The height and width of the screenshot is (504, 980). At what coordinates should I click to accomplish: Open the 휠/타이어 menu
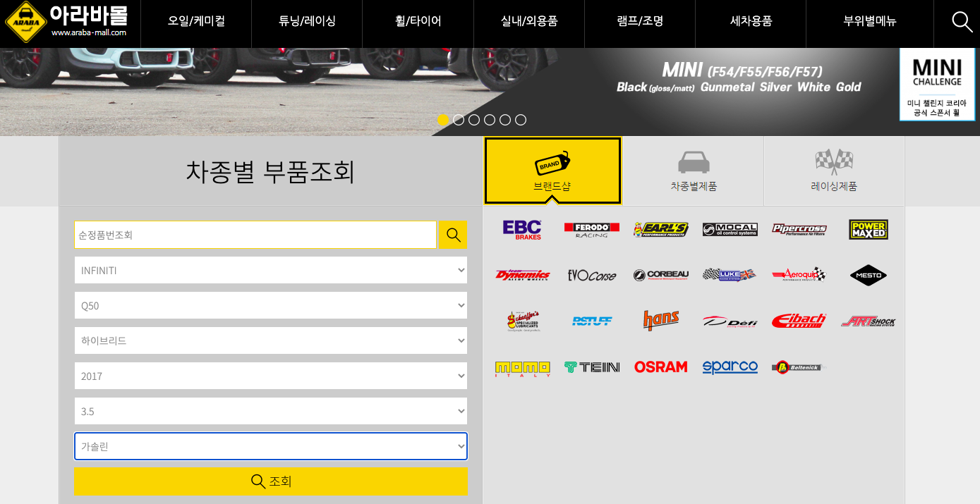(418, 21)
